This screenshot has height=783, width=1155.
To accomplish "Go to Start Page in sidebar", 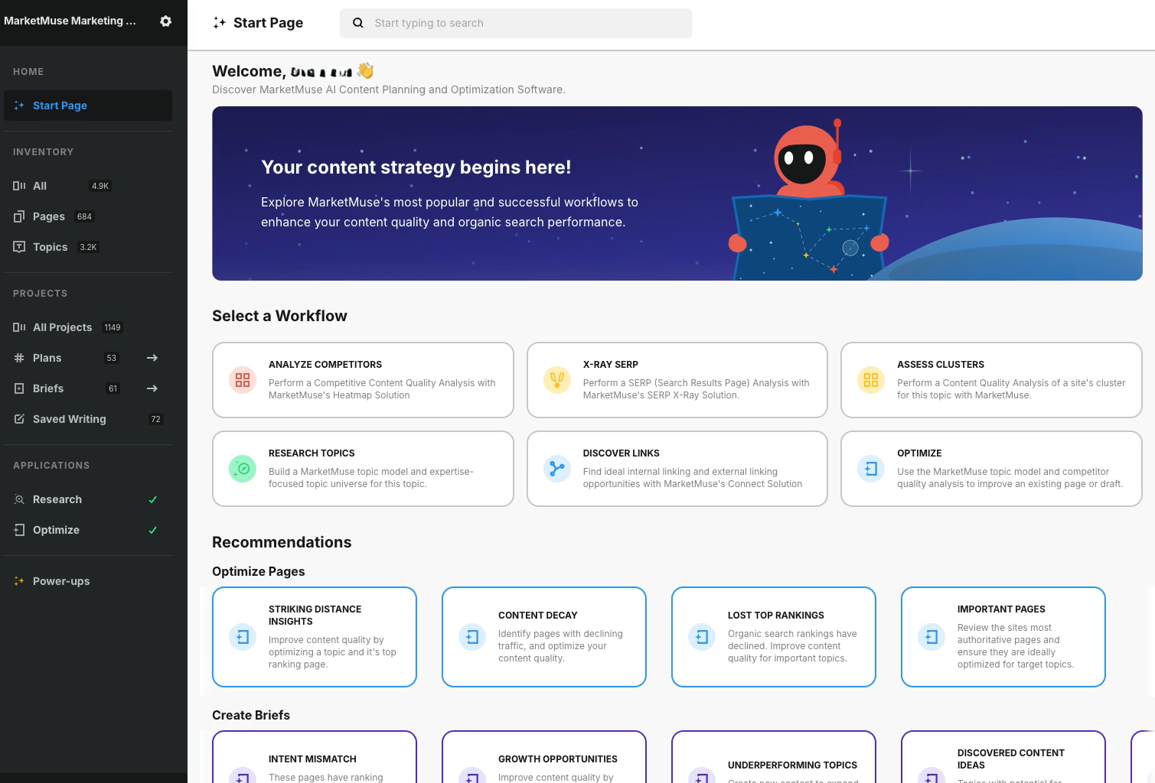I will pyautogui.click(x=88, y=106).
